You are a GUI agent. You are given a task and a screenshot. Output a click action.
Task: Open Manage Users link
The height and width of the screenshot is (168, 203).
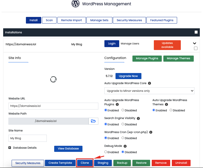click(130, 44)
